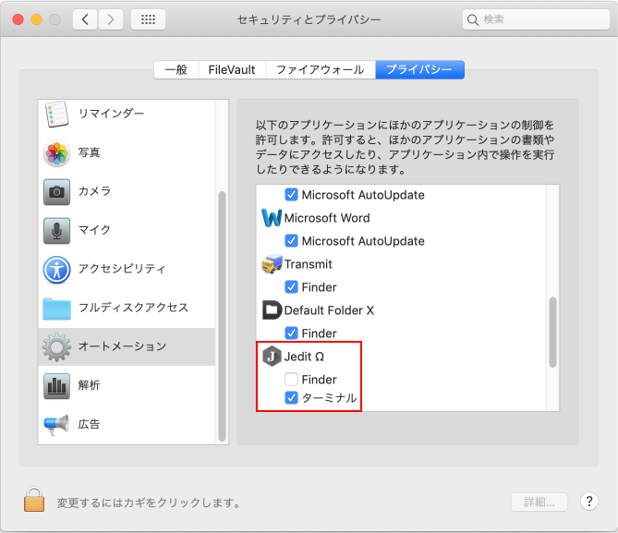Screen dimensions: 618x533
Task: Click the bar chart 解析 icon
Action: [x=56, y=385]
